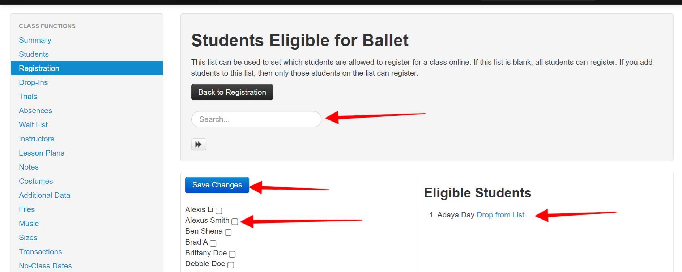The height and width of the screenshot is (272, 682).
Task: Toggle the Brittany Doe checkbox
Action: (232, 254)
